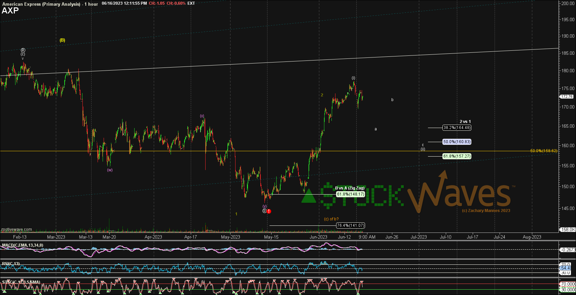Click the 61.8%(157.27) Fibonacci level
The image size is (576, 295).
point(457,156)
